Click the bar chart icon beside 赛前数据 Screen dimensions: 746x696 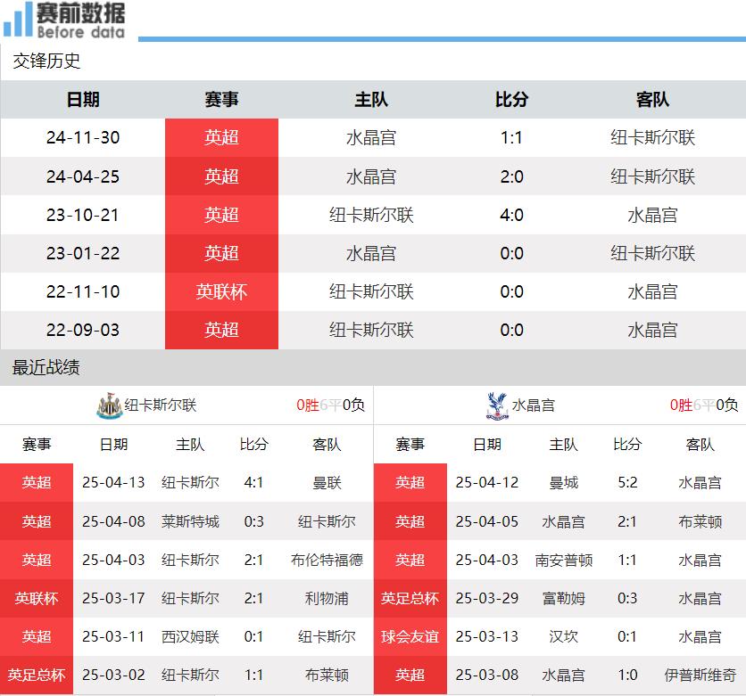pos(18,20)
